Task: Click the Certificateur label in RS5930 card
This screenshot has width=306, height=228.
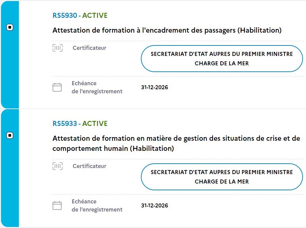Action: point(89,48)
